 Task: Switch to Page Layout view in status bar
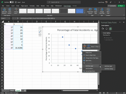point(104,93)
